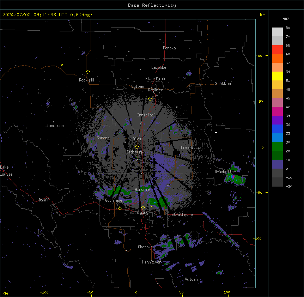
Task: Click the Banff label
Action: tap(44, 200)
